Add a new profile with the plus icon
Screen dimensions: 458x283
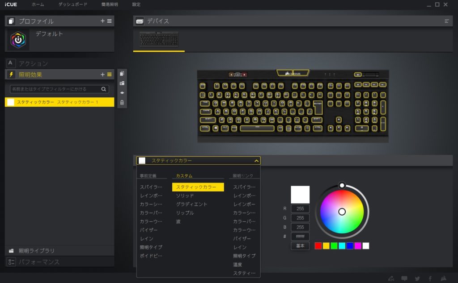tap(102, 21)
